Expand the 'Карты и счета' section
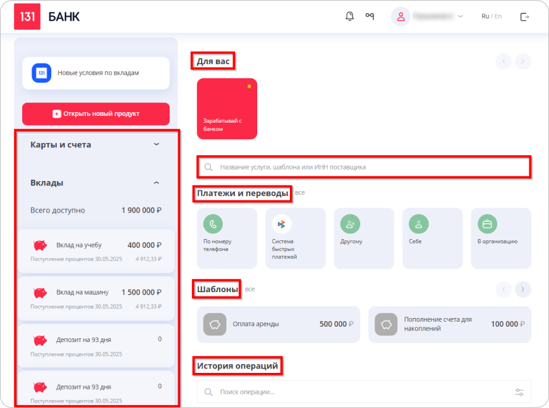Viewport: 549px width, 408px height. pyautogui.click(x=156, y=145)
